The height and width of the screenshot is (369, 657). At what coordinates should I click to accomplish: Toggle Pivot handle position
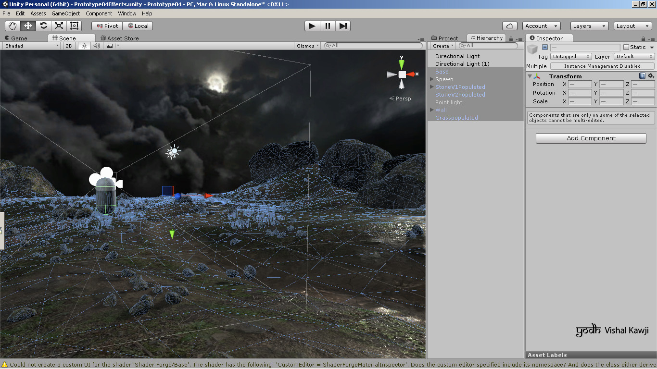click(x=107, y=26)
